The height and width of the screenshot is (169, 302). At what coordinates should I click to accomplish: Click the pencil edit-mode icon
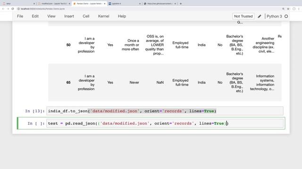coord(260,16)
